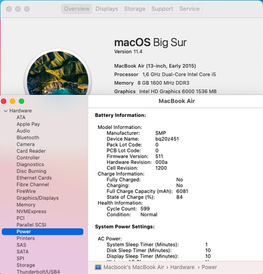
Task: Click the Battery Information heading
Action: [x=121, y=115]
